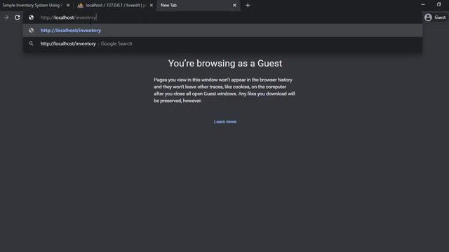
Task: Restore down the browser window
Action: pyautogui.click(x=438, y=5)
